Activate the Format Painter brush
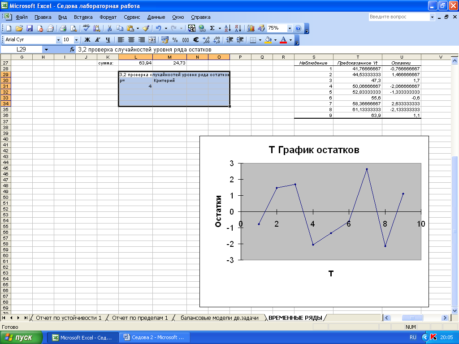Screen dimensions: 459x344 pos(146,28)
